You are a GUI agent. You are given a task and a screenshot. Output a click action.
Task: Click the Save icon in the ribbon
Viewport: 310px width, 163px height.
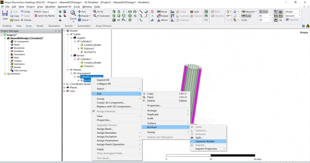click(x=5, y=14)
